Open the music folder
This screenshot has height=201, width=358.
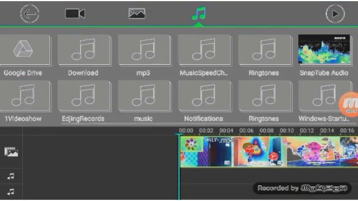(144, 96)
